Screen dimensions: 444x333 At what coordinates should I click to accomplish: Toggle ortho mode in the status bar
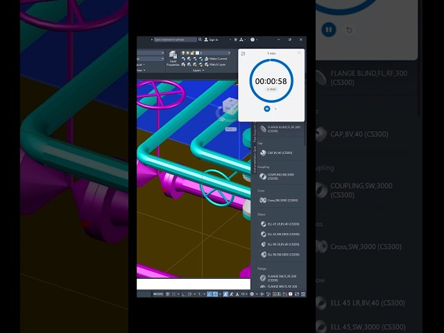point(183,294)
